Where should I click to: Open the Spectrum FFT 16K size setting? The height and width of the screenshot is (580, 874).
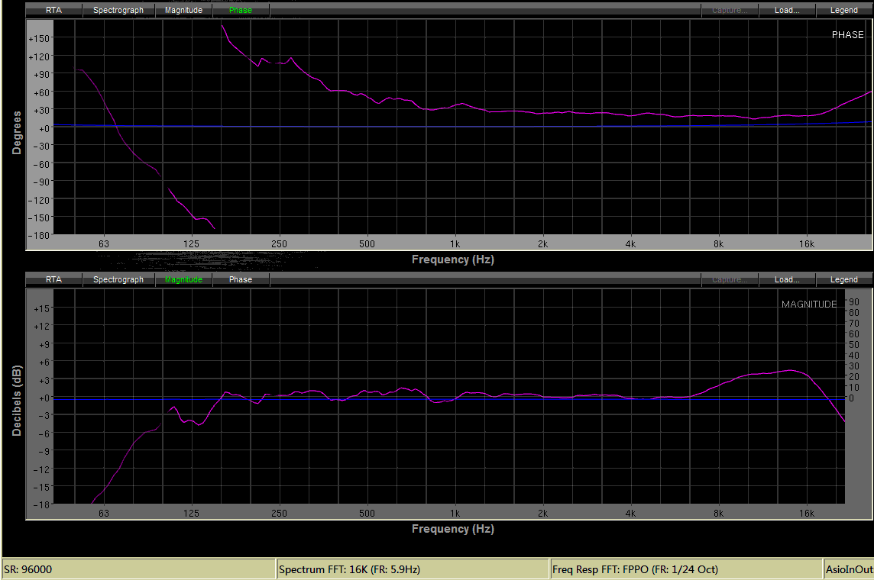[x=413, y=569]
